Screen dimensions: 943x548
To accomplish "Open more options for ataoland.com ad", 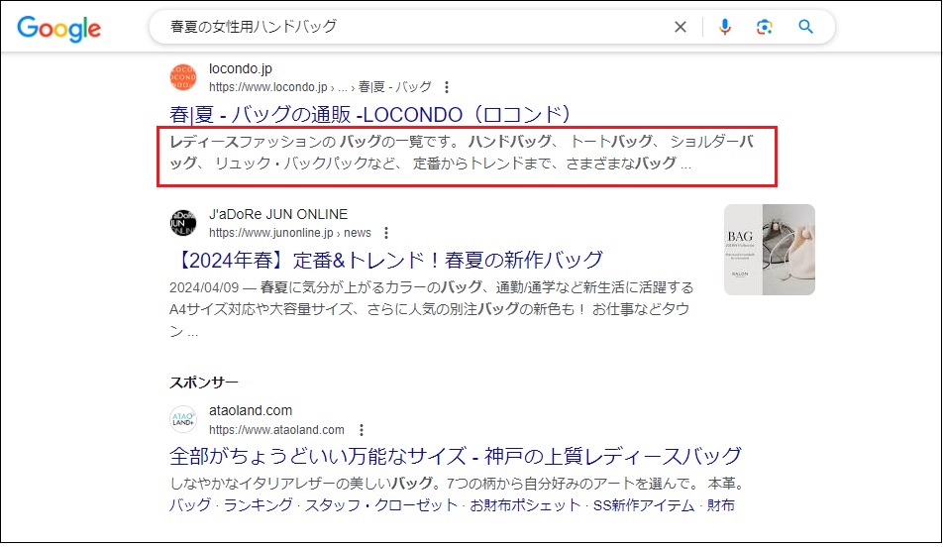I will coord(361,430).
